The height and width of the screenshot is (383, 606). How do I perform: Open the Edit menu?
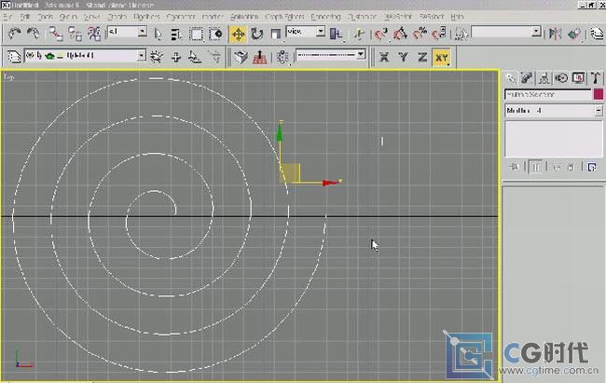[25, 17]
